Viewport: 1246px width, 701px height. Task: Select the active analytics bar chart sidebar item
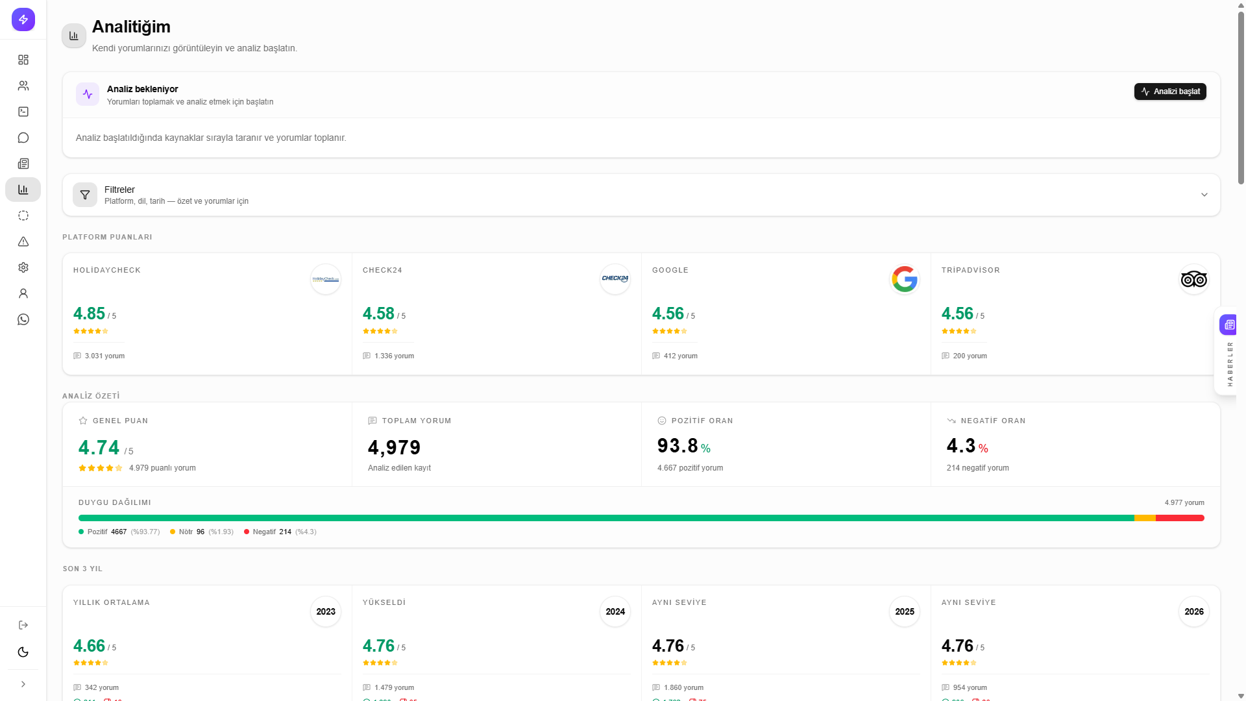point(23,190)
